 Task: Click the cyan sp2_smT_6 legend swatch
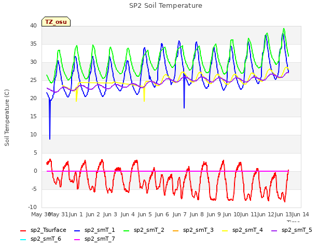click(23, 240)
